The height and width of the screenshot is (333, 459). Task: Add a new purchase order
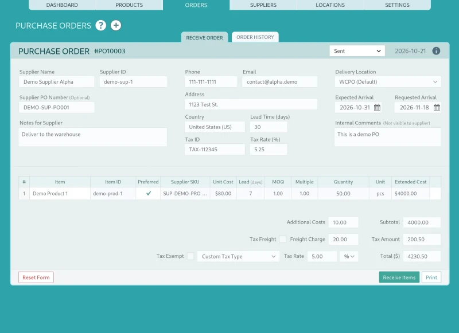[116, 25]
